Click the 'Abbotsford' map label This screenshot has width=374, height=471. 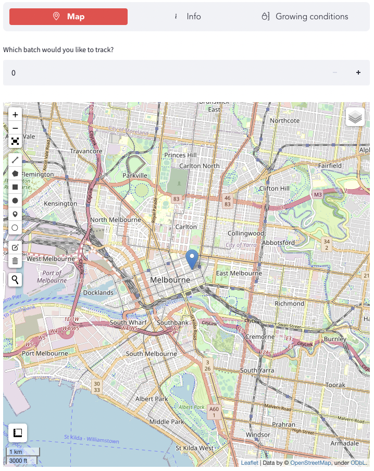[x=278, y=243]
